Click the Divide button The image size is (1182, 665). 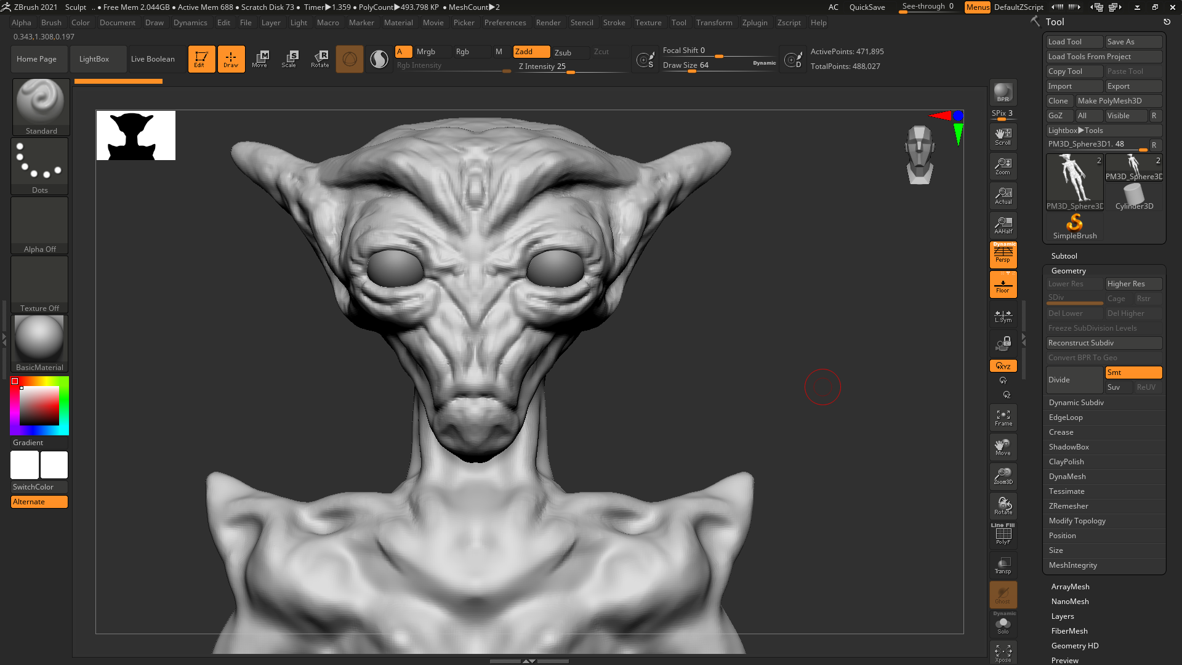pyautogui.click(x=1074, y=380)
